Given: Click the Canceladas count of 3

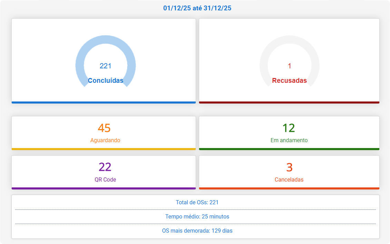Looking at the screenshot, I should pyautogui.click(x=289, y=167).
